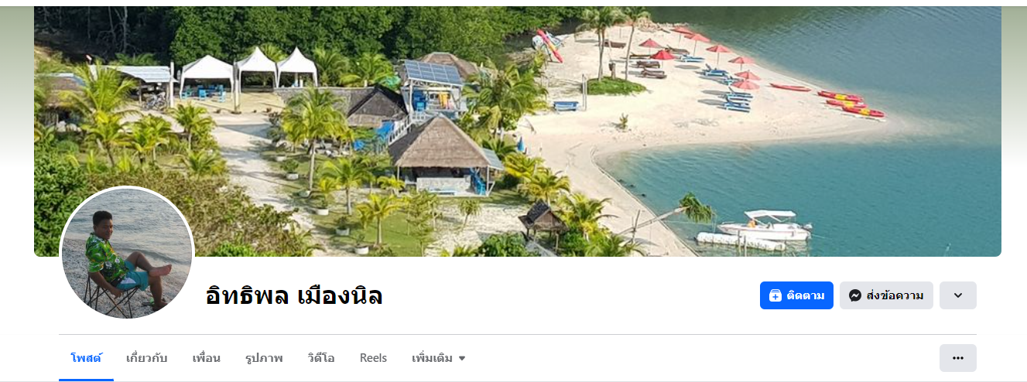
Task: Go to the รูปภาพ tab
Action: pos(264,358)
